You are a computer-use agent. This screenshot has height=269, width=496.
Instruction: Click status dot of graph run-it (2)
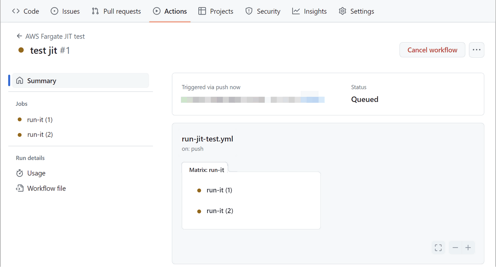tap(199, 211)
